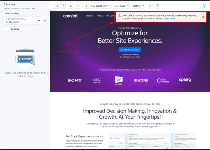The height and width of the screenshot is (150, 210).
Task: Click the ELEMENT illustration in the sidebar
Action: coord(25,58)
